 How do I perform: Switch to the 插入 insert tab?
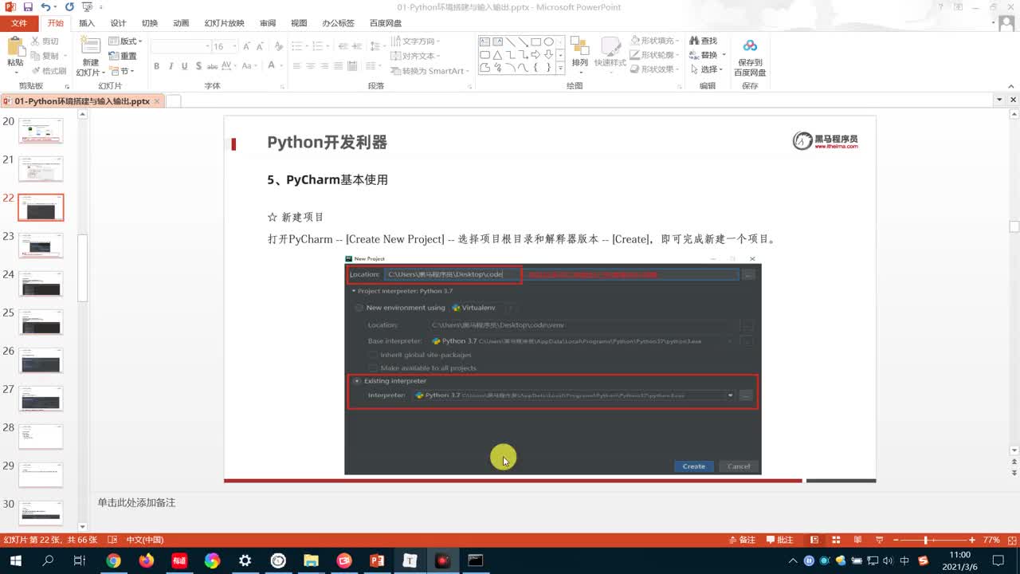click(x=87, y=23)
